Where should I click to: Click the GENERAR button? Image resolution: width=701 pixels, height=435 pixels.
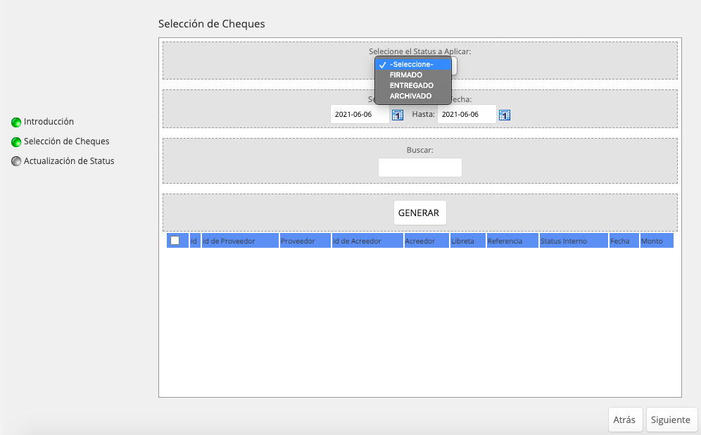click(x=419, y=213)
